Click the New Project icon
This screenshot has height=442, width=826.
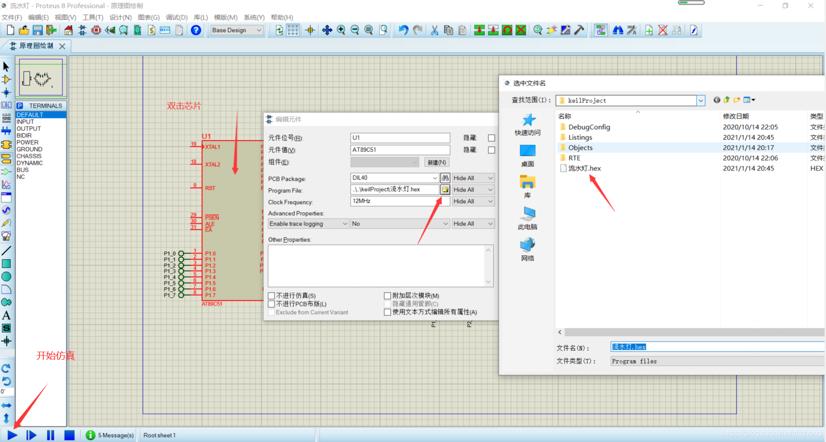(x=11, y=30)
